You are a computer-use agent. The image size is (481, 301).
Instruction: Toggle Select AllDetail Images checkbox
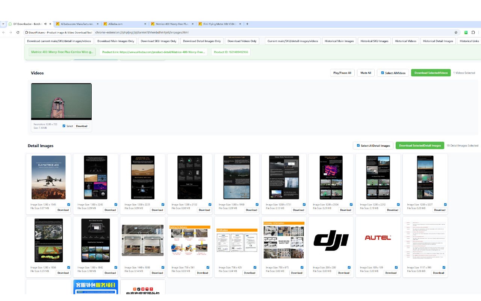tap(358, 146)
